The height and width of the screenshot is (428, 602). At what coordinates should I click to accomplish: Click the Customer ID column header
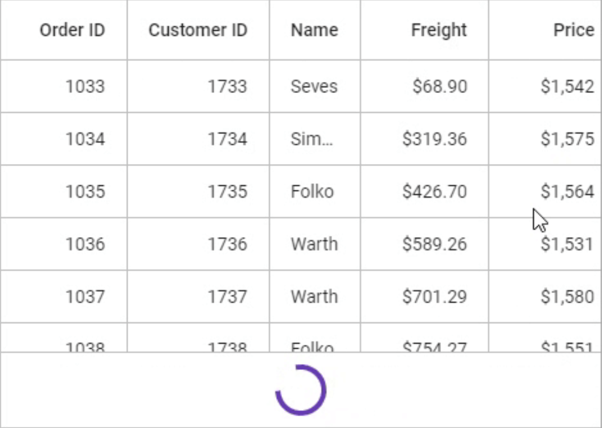[x=198, y=30]
